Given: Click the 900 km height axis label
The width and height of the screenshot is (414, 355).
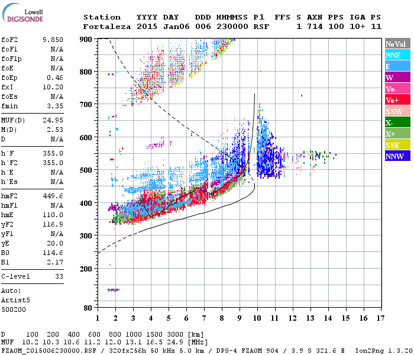Looking at the screenshot, I should pos(86,40).
